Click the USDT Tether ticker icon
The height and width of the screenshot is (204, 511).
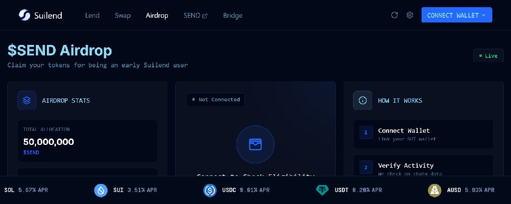322,190
